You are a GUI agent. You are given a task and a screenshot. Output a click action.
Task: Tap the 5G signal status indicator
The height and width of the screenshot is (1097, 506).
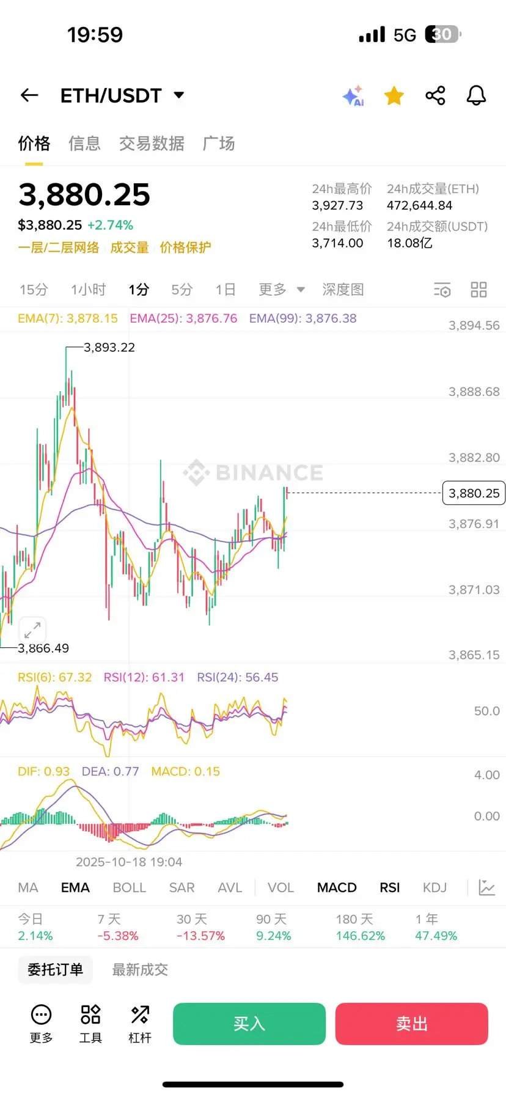coord(405,35)
